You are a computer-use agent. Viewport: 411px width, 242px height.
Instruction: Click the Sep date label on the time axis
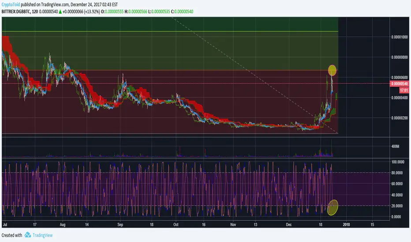point(120,224)
